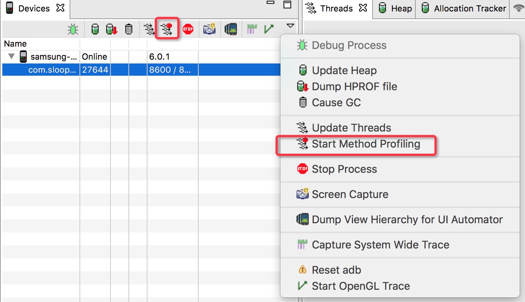Click the Online status cell
This screenshot has height=302, width=525.
tap(95, 57)
